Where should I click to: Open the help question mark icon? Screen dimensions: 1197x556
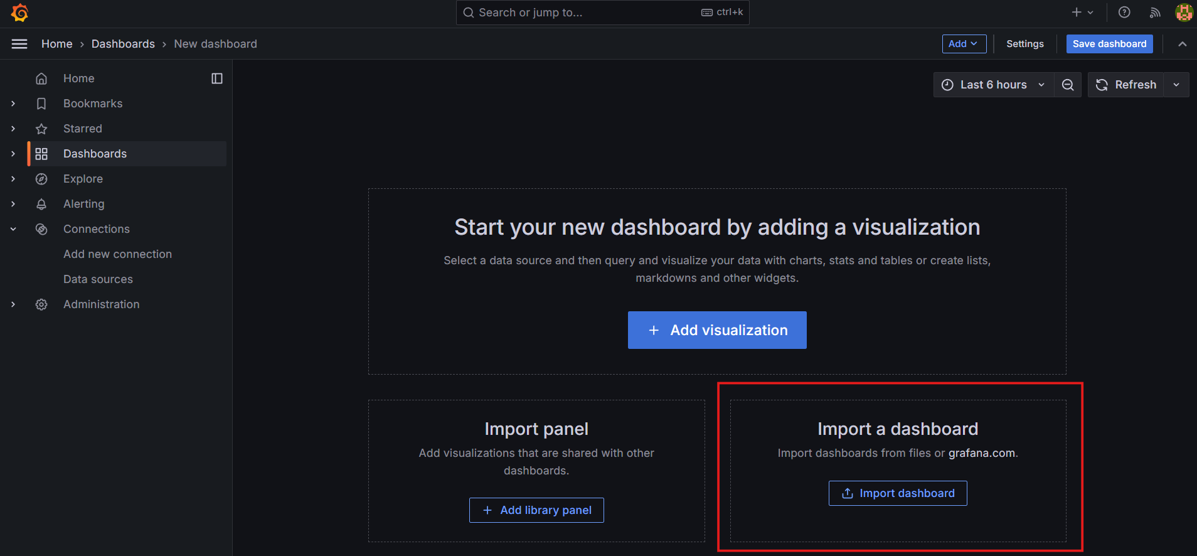[1124, 13]
